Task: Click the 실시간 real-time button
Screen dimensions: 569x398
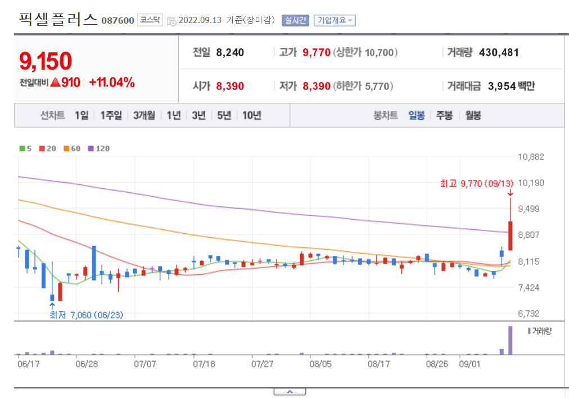Action: (x=295, y=20)
